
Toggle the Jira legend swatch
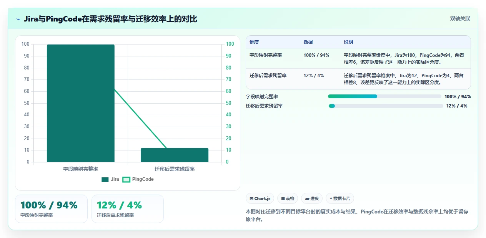(105, 179)
